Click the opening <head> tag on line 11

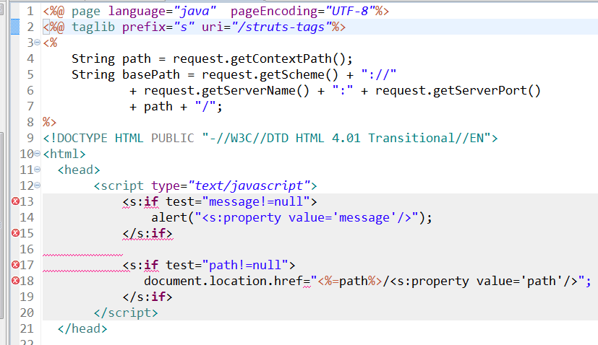point(79,170)
